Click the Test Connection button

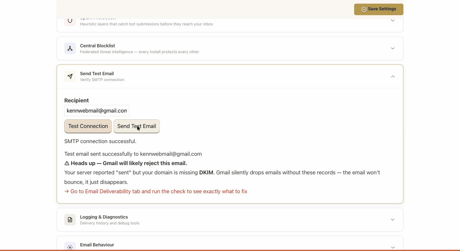(x=88, y=126)
